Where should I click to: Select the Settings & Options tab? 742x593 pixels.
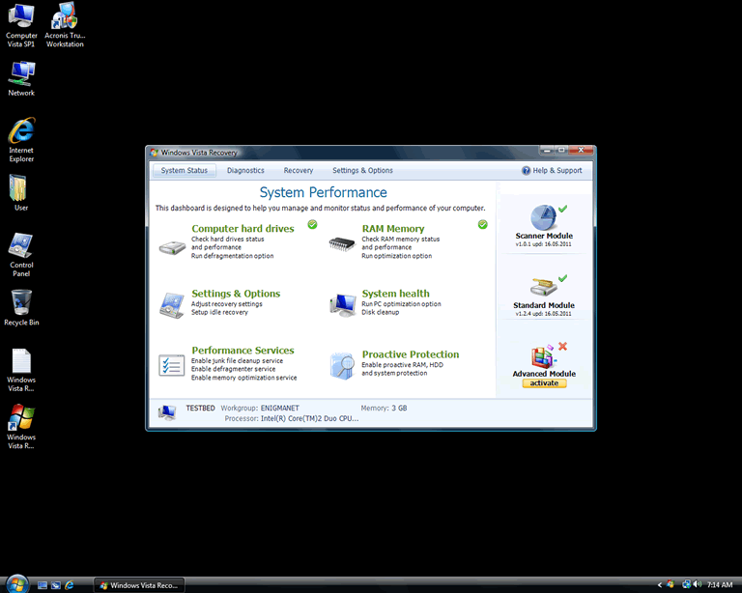pyautogui.click(x=362, y=171)
